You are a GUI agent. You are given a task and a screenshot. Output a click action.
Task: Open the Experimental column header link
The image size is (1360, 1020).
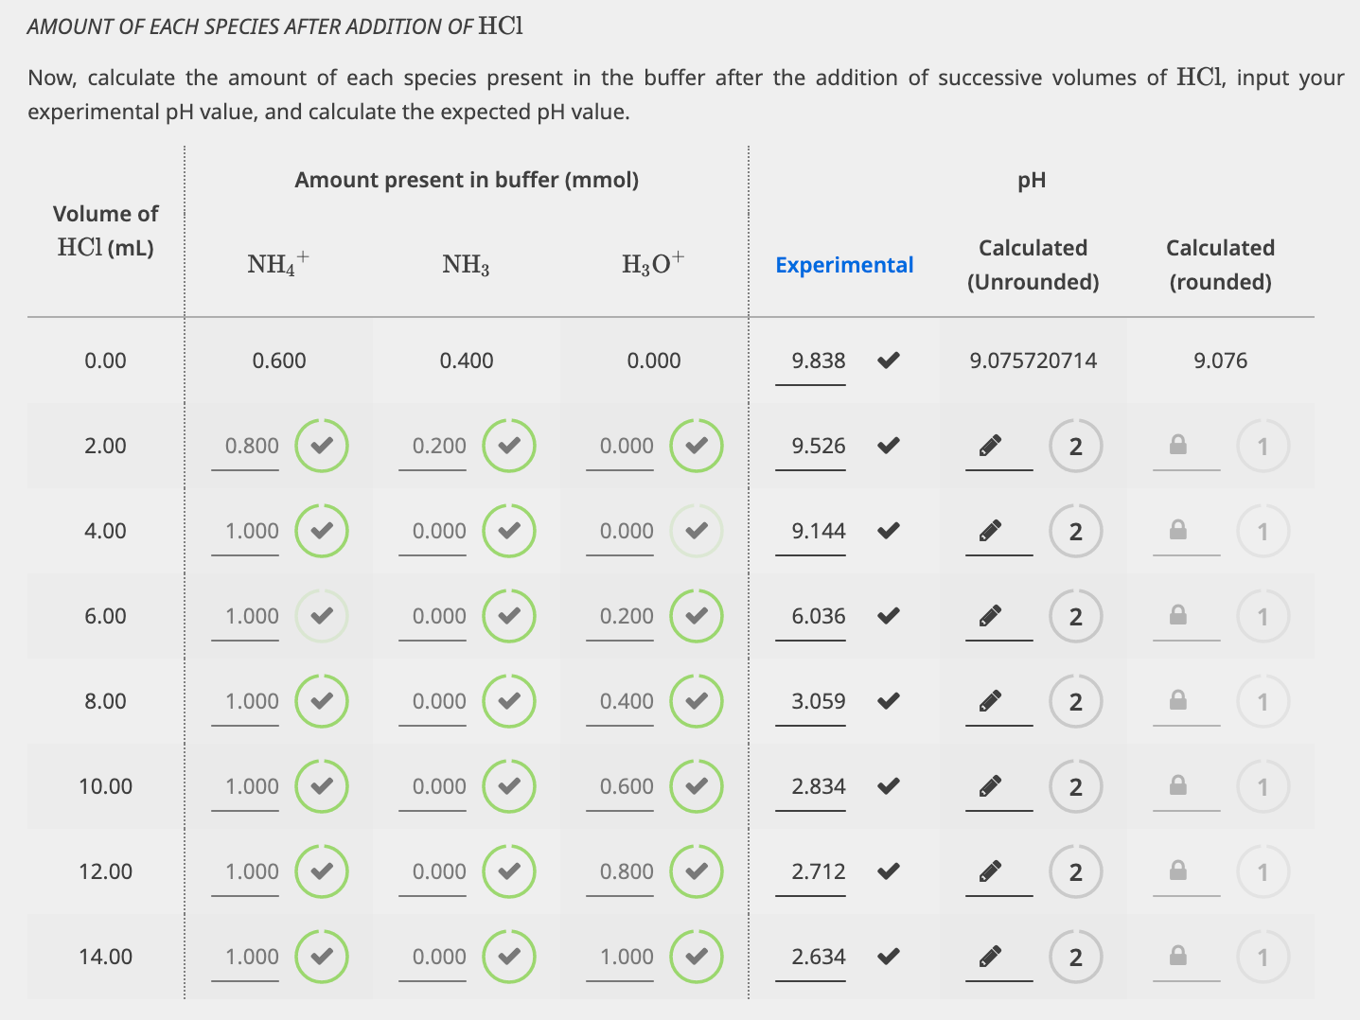(844, 265)
